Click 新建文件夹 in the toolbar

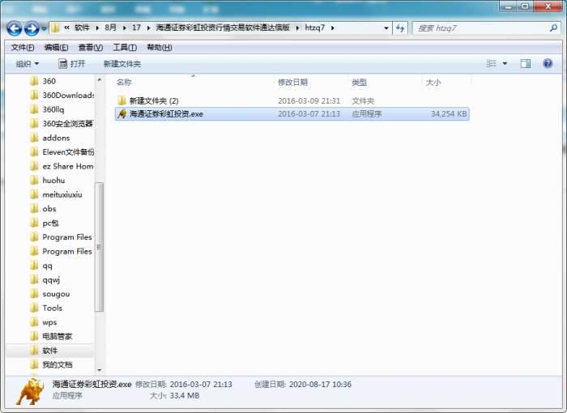click(122, 64)
